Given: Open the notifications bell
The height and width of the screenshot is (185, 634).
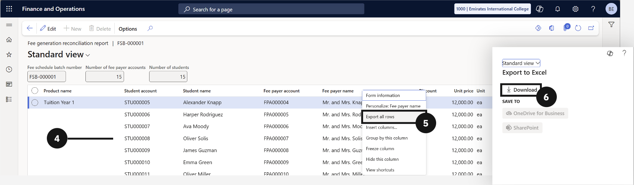Looking at the screenshot, I should (558, 9).
